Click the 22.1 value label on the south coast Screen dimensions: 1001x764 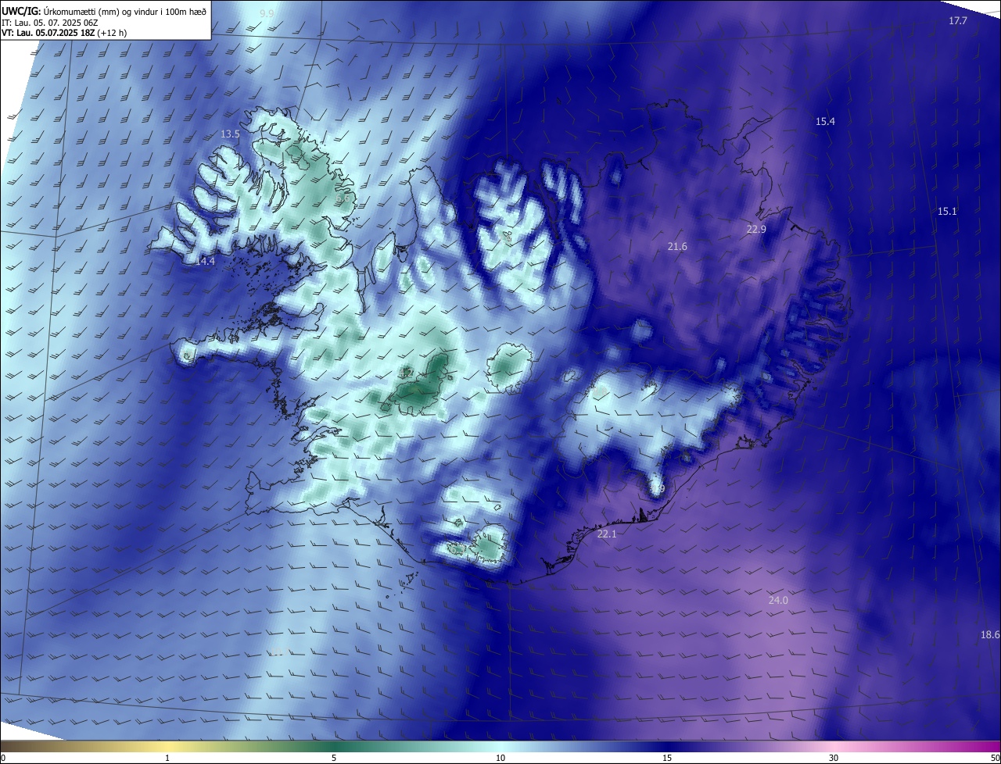607,534
